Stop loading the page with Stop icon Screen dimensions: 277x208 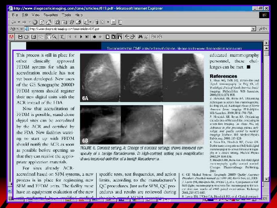coord(35,22)
